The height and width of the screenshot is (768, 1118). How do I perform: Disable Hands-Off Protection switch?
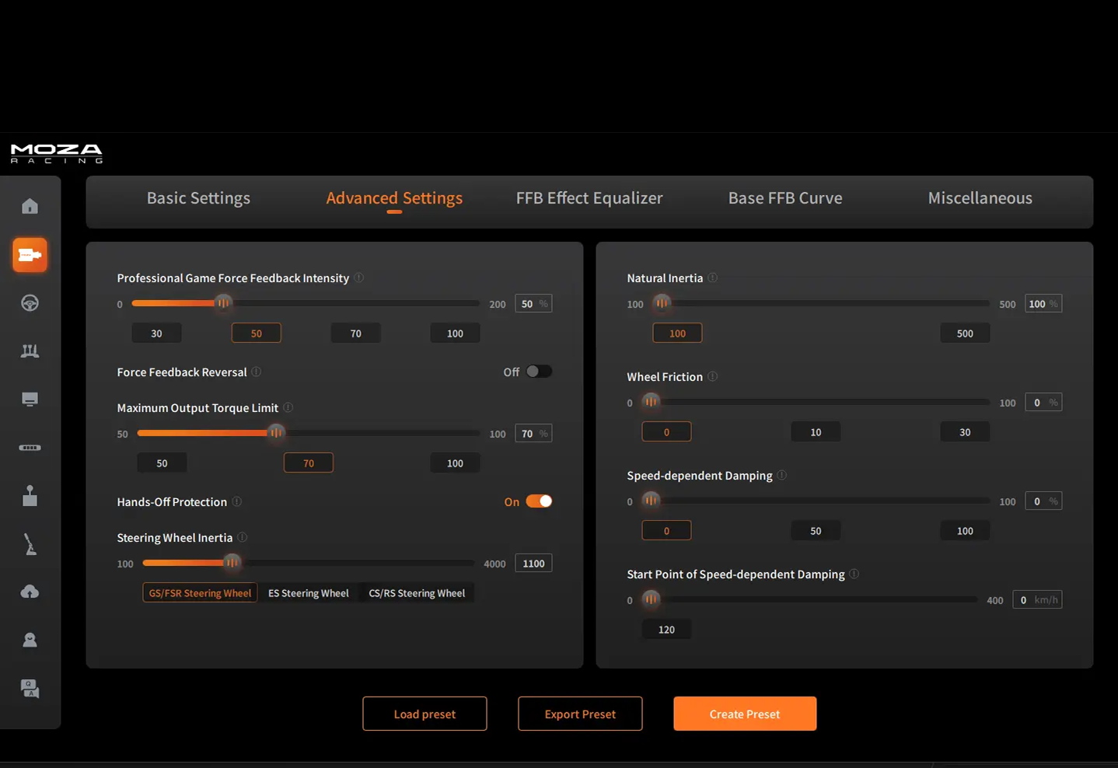(538, 501)
